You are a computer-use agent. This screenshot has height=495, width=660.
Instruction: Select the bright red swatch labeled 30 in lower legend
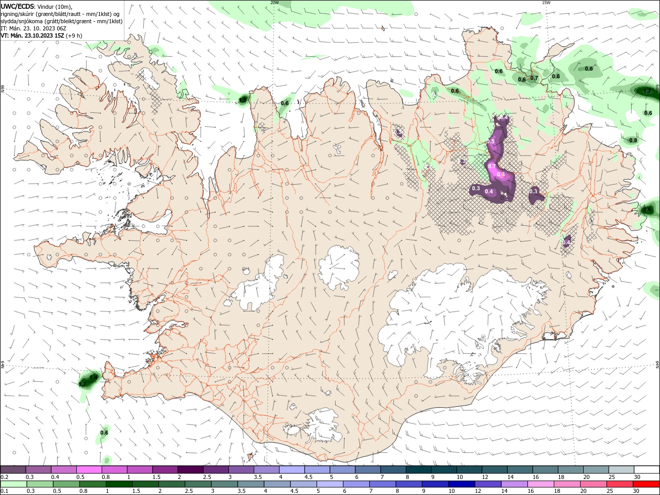pos(646,484)
